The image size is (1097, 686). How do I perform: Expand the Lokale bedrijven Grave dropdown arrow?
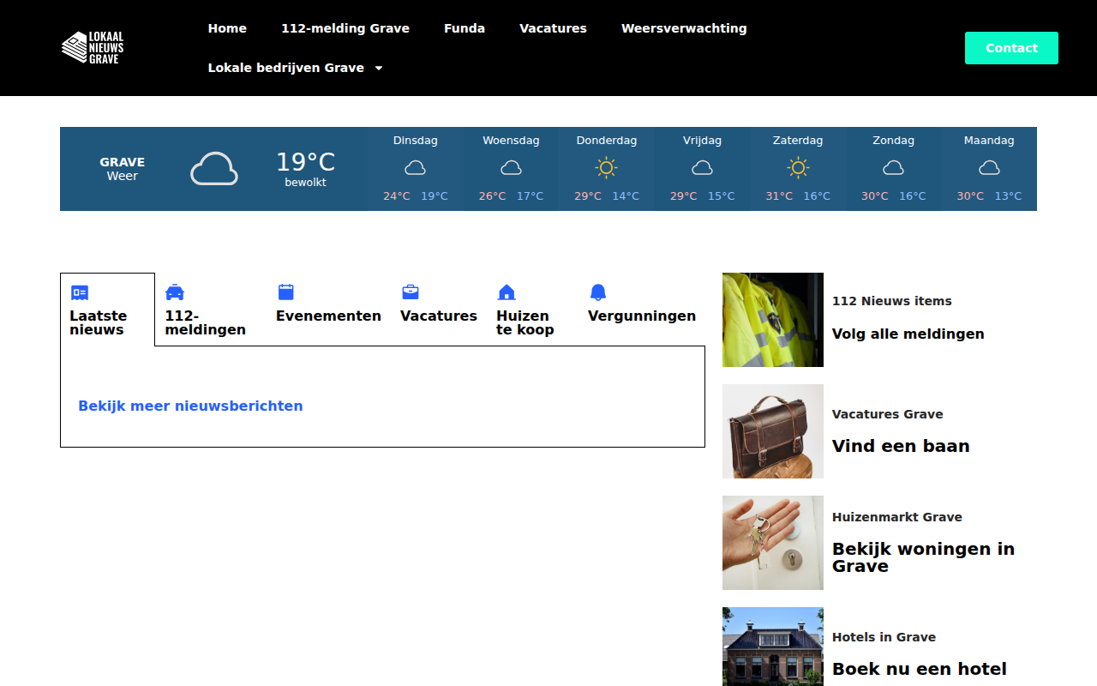point(379,68)
